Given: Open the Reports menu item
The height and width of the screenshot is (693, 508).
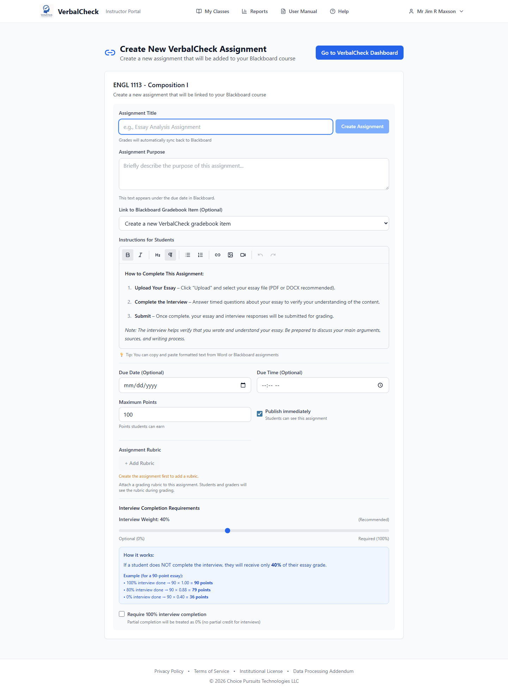Looking at the screenshot, I should tap(255, 11).
